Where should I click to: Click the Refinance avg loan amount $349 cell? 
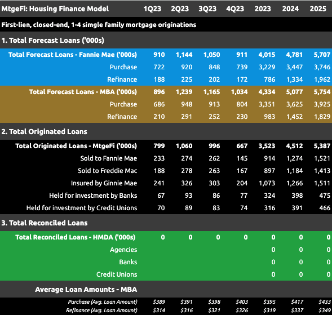(x=325, y=310)
